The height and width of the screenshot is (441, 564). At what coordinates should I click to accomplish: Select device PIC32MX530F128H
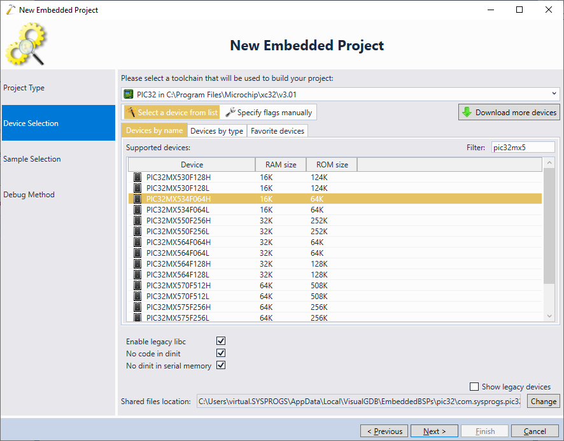click(335, 178)
